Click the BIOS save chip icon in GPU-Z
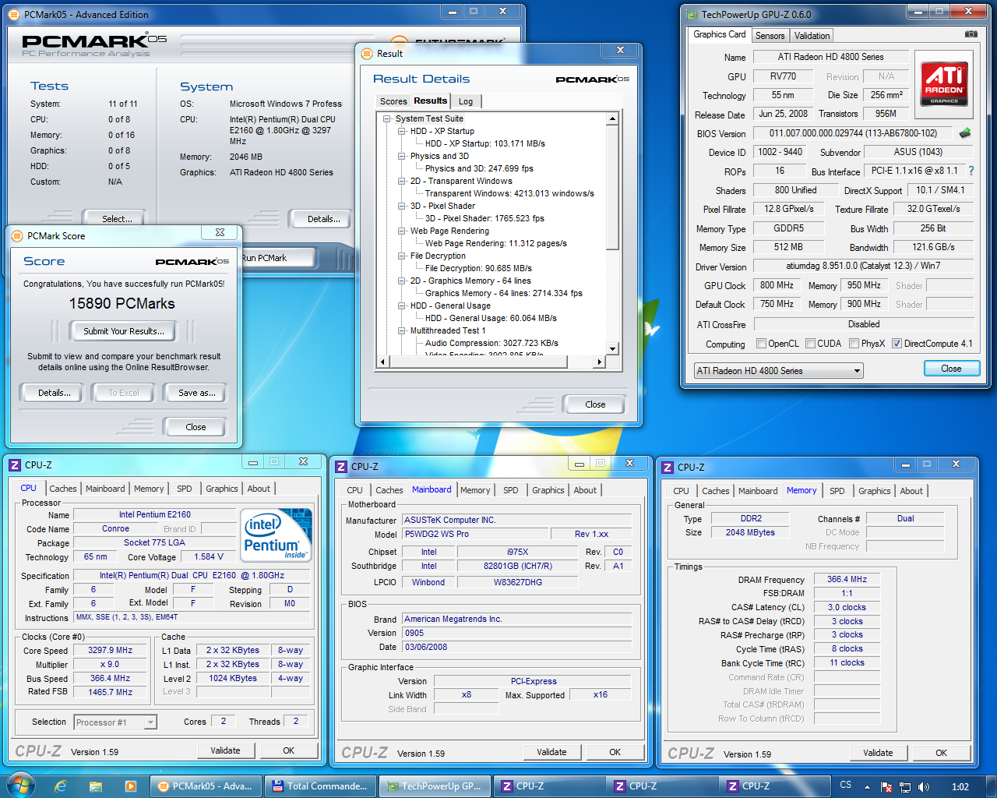This screenshot has width=997, height=798. click(x=965, y=133)
